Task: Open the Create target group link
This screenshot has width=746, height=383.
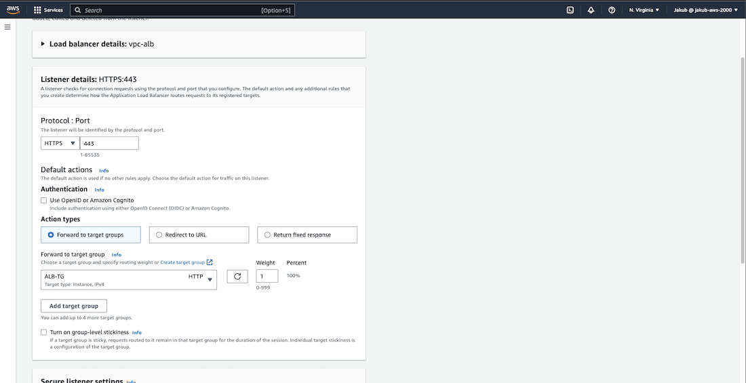Action: [x=182, y=262]
